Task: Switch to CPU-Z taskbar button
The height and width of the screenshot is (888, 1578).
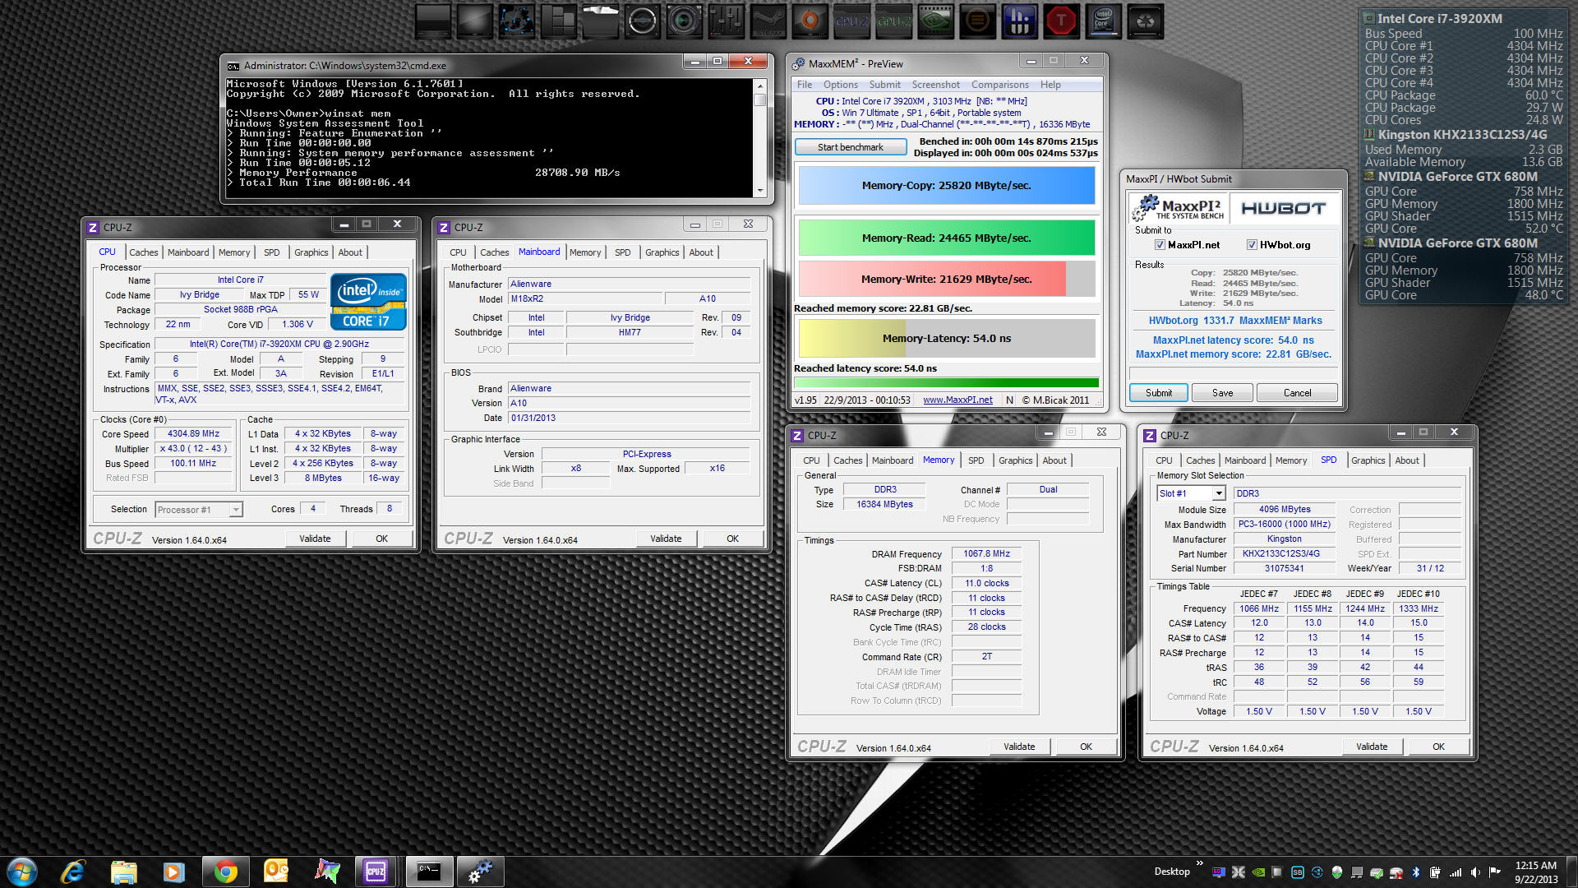Action: (376, 872)
